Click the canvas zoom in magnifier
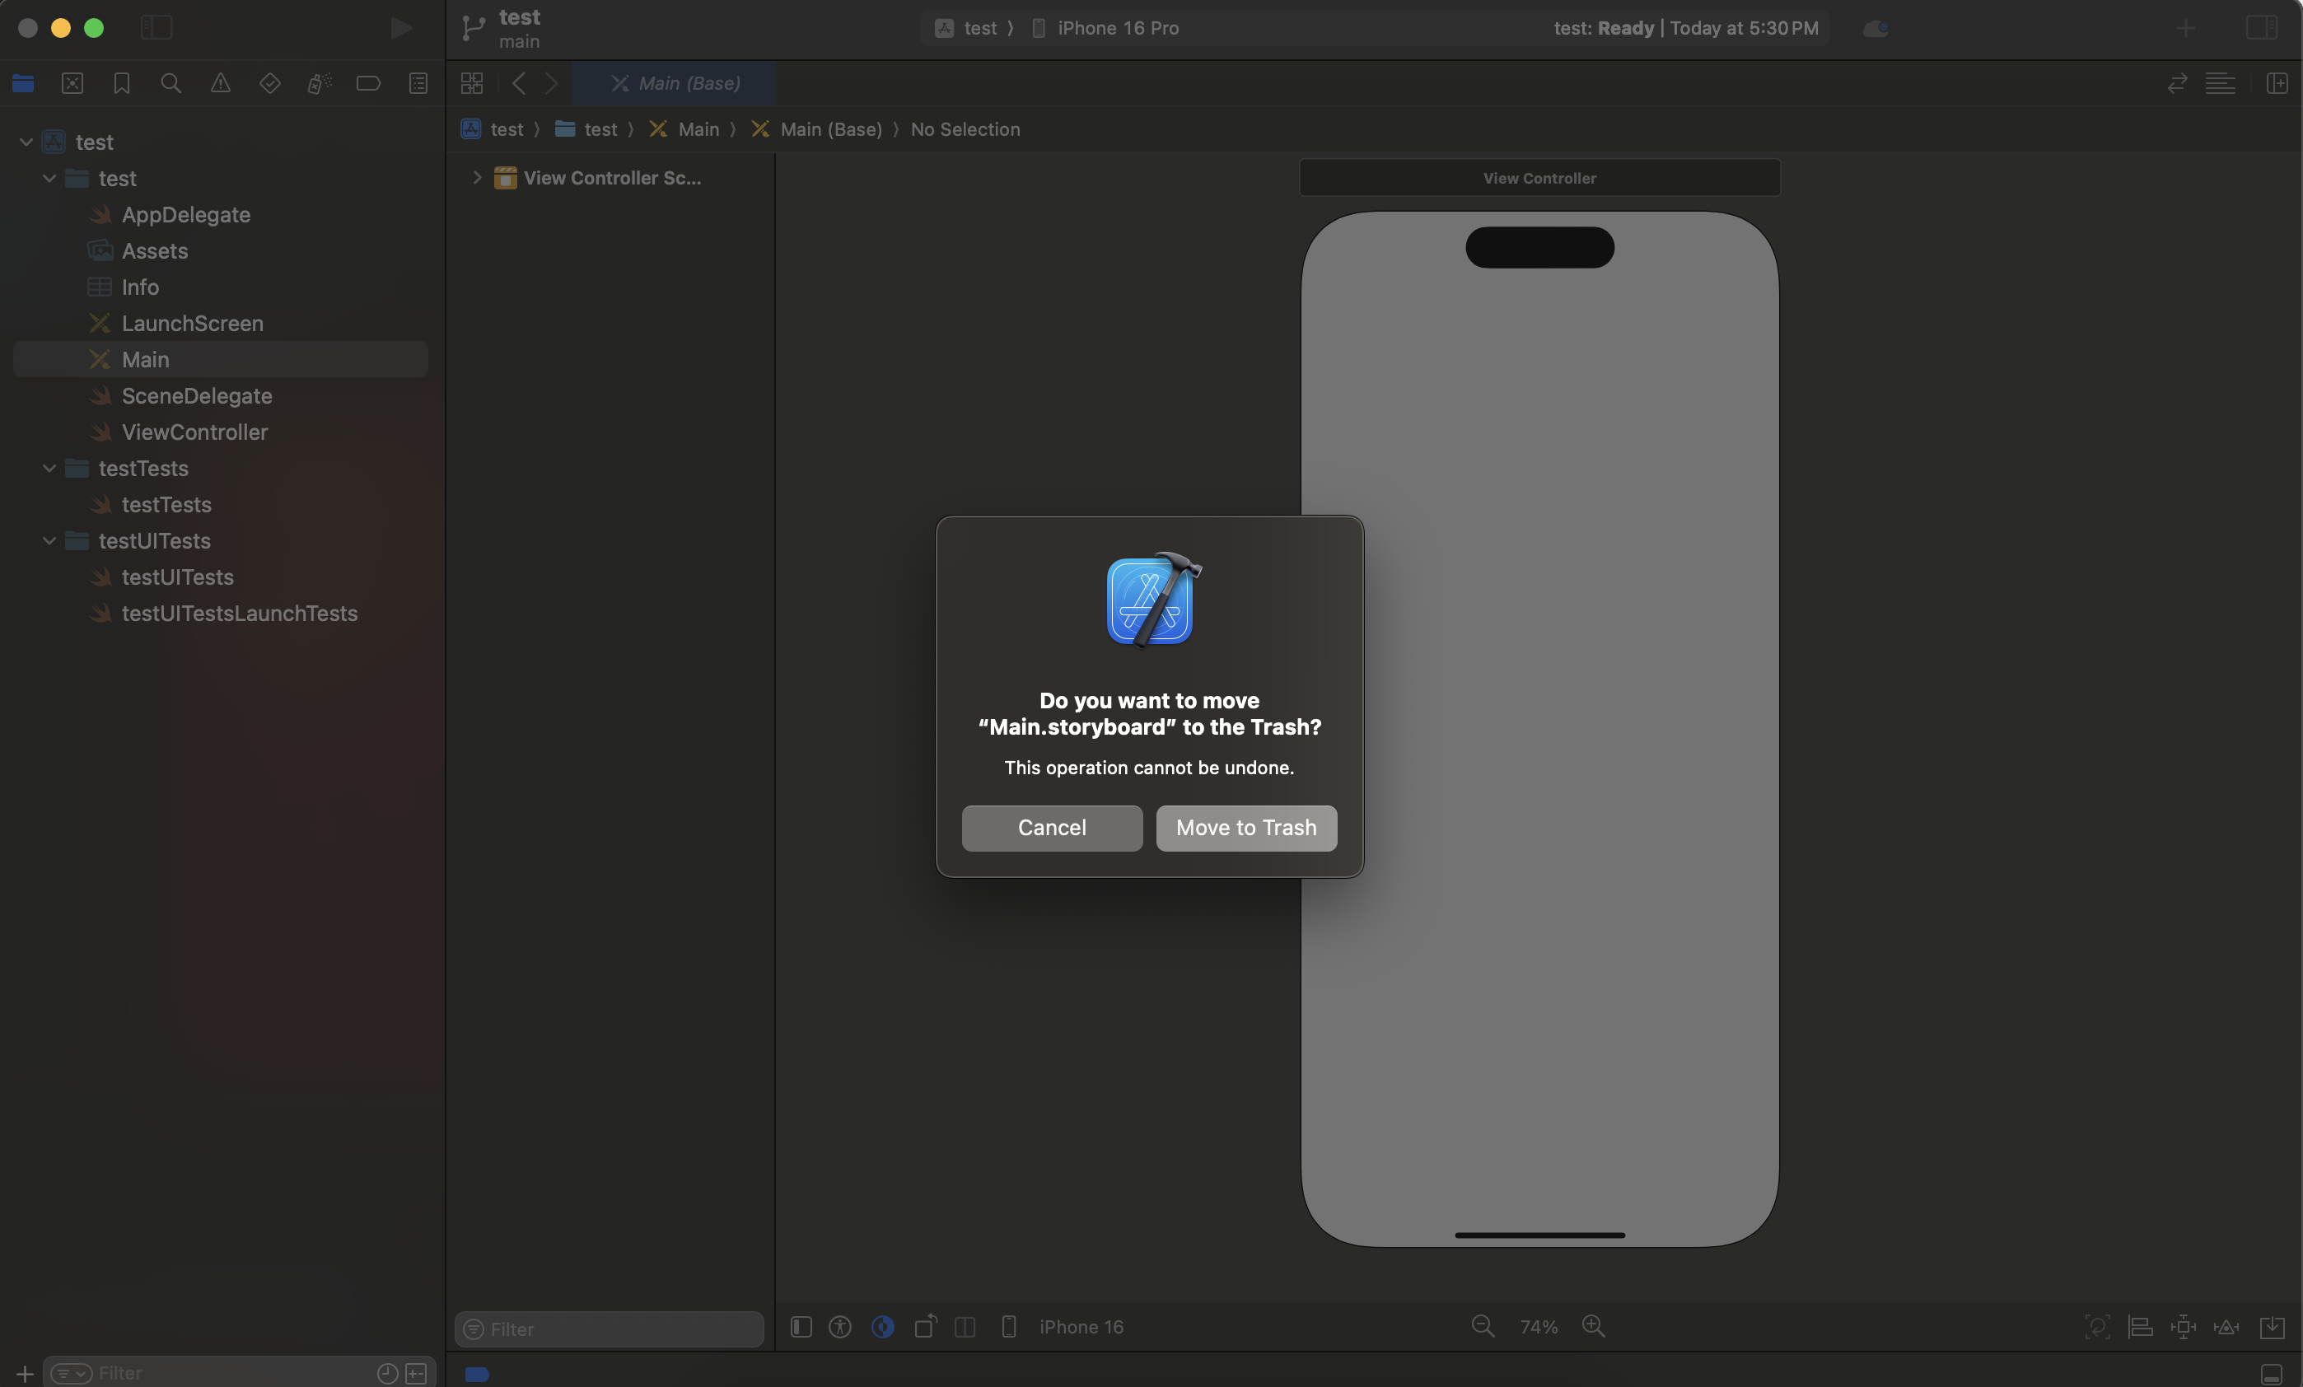2303x1387 pixels. point(1594,1326)
